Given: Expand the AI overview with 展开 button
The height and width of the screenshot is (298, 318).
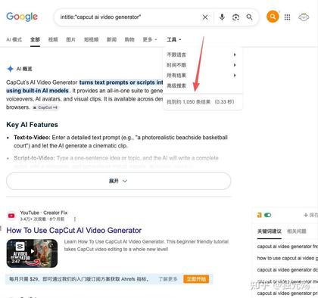Looking at the screenshot, I should 118,181.
